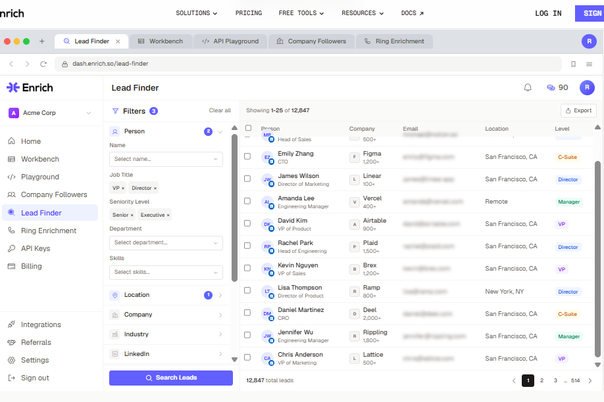Screen dimensions: 604x402
Task: Click the profile avatar in tab bar
Action: 589,41
